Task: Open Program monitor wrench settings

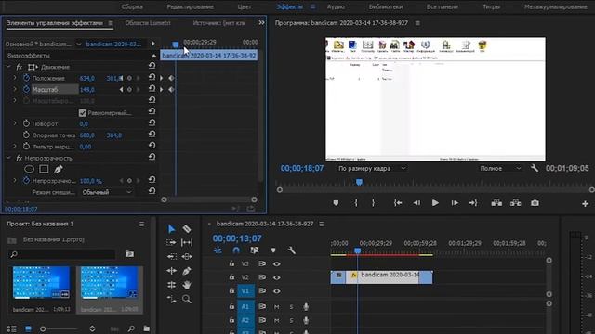Action: tap(535, 168)
